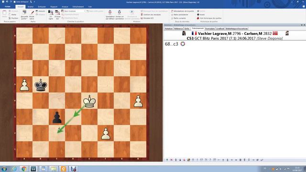Switch to the Entraînement ribbon tab

(x=78, y=7)
